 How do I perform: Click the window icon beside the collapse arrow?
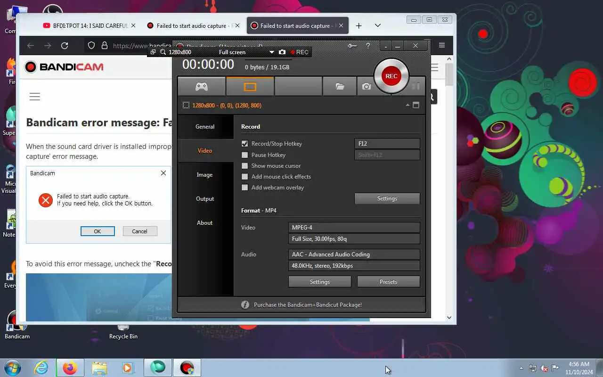(416, 105)
